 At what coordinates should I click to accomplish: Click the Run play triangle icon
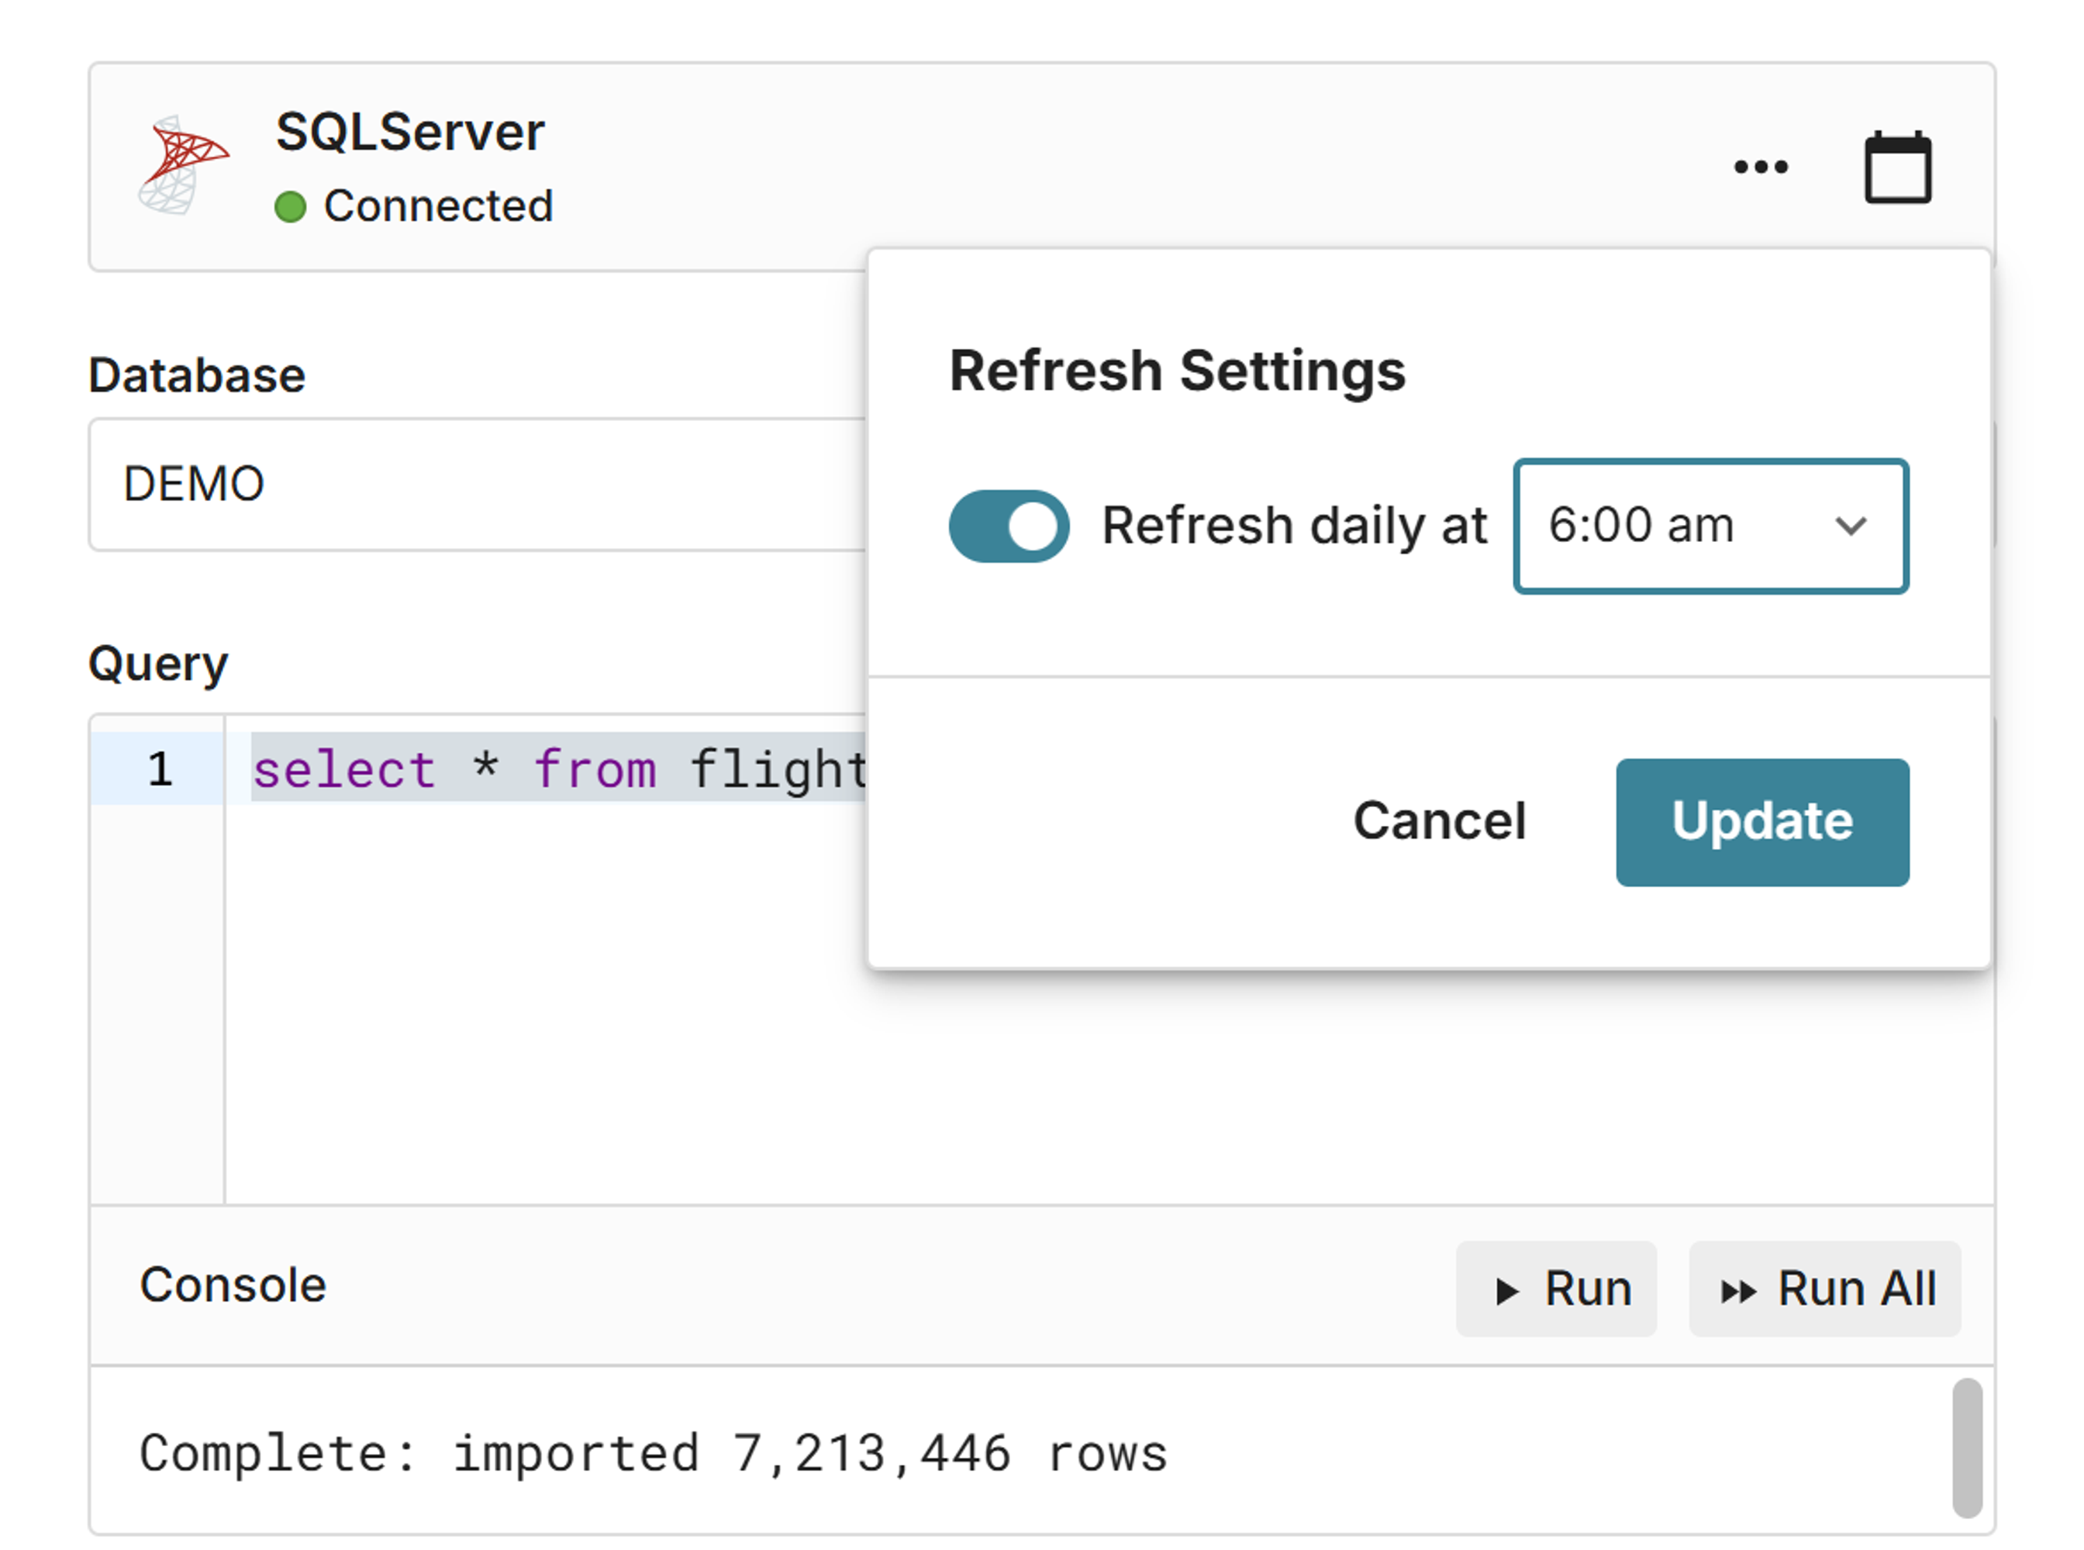point(1506,1290)
